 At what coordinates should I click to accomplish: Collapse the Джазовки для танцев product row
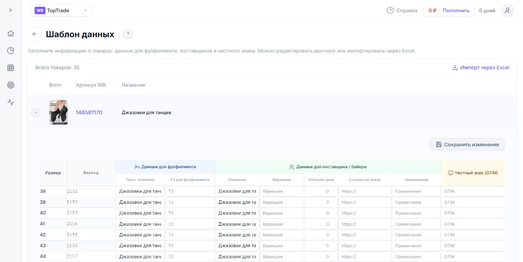(36, 113)
